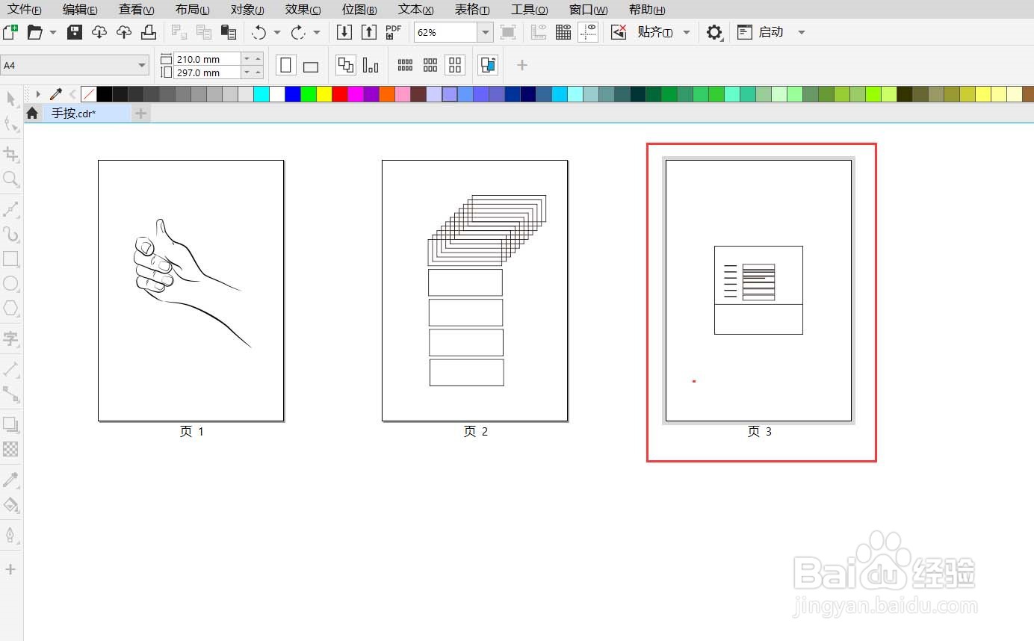This screenshot has height=641, width=1034.
Task: Add a new document tab with plus
Action: 141,114
